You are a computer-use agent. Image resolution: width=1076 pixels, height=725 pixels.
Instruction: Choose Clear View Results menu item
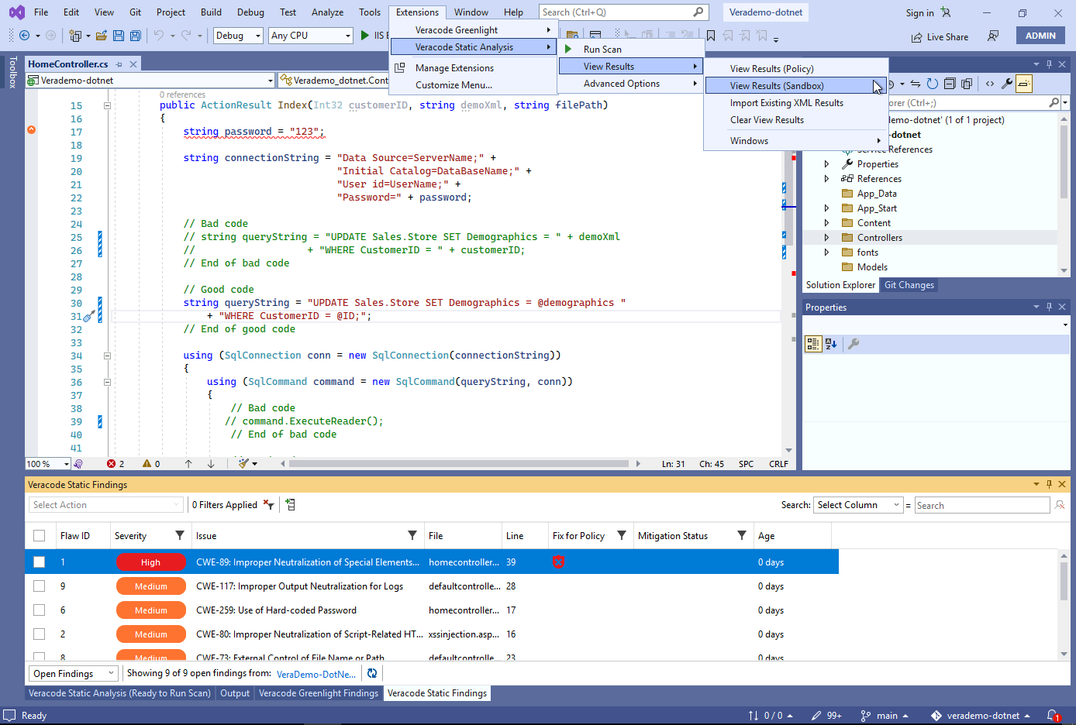[795, 120]
